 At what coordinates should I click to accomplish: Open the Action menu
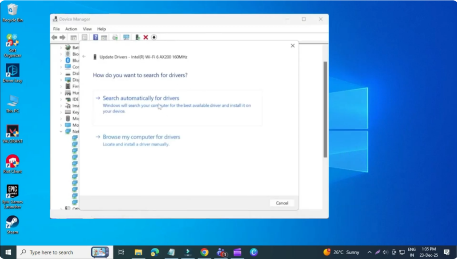pyautogui.click(x=71, y=29)
